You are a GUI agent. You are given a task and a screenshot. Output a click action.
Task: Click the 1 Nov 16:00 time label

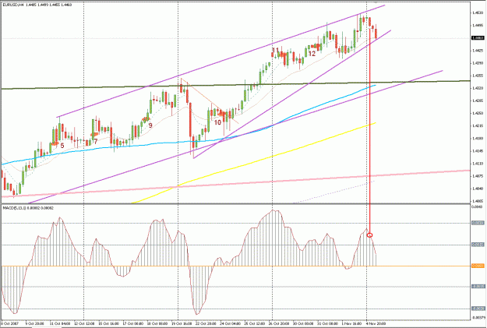pyautogui.click(x=351, y=323)
